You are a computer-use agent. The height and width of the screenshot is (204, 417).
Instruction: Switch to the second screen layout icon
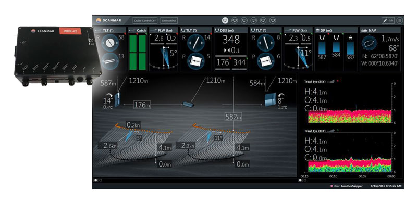[x=235, y=20]
